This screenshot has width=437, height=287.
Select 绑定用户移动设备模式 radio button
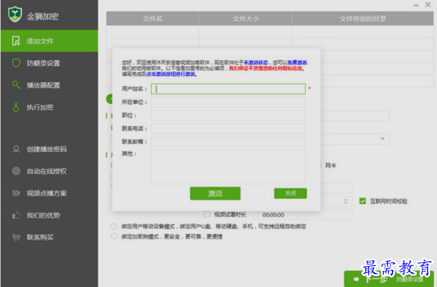coord(114,226)
